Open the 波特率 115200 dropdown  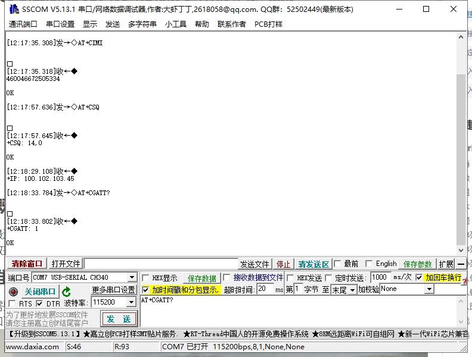point(131,302)
